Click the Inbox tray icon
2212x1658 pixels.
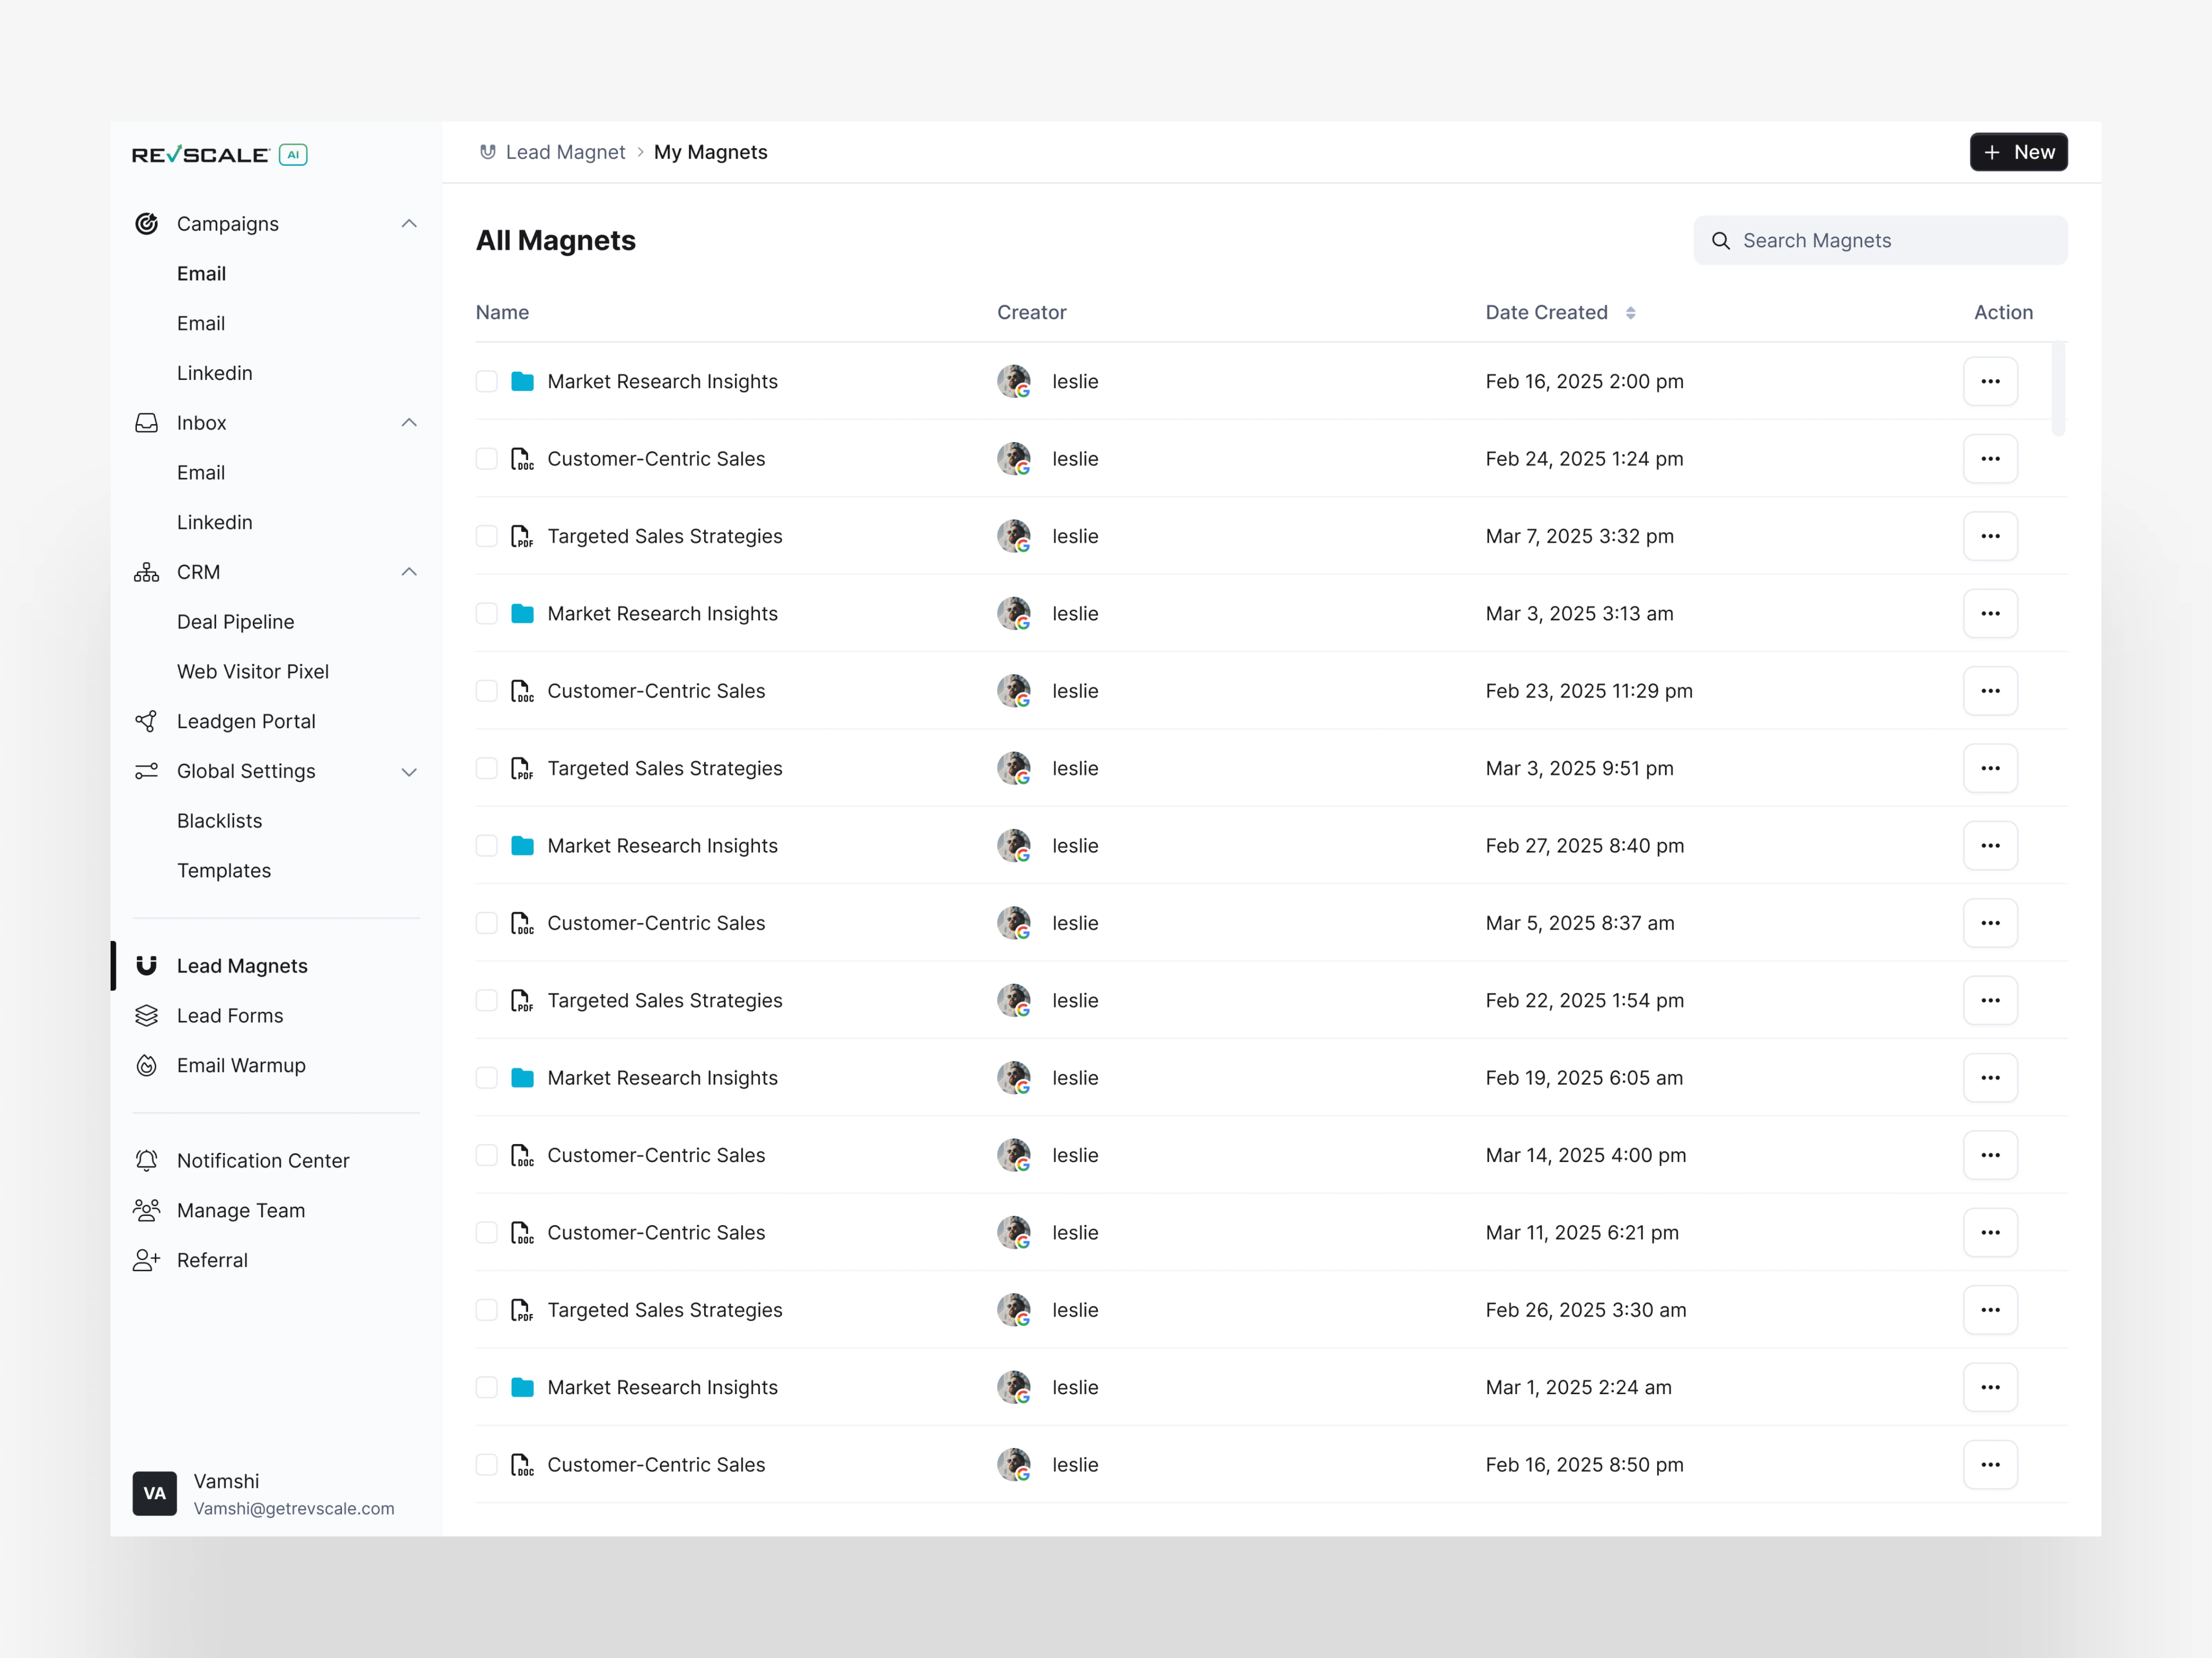147,423
